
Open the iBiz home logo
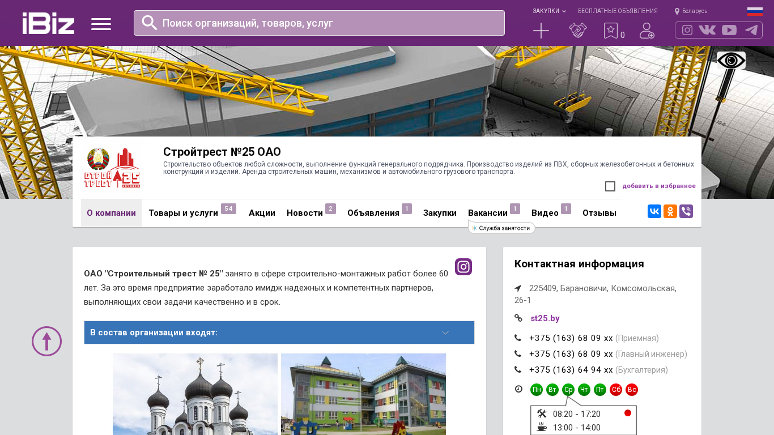[48, 23]
